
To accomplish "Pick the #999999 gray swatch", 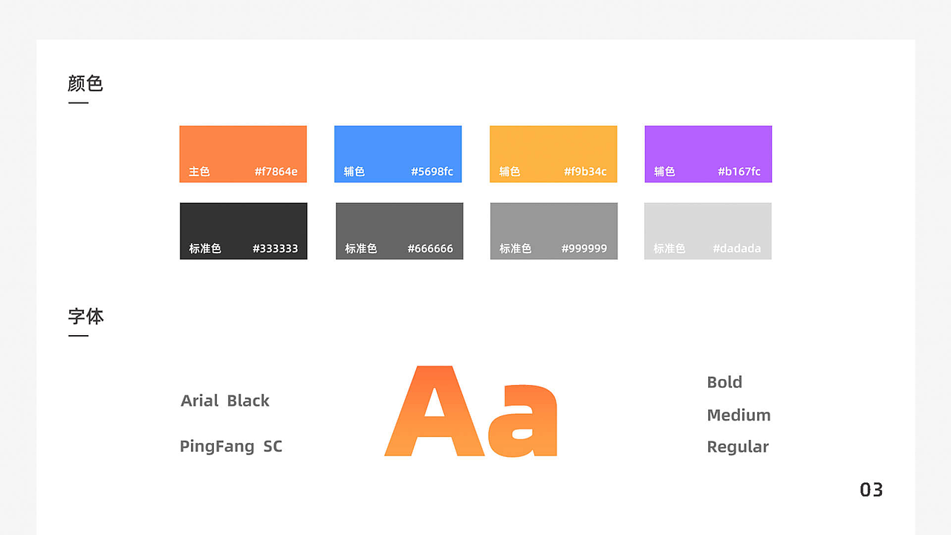I will click(x=554, y=226).
